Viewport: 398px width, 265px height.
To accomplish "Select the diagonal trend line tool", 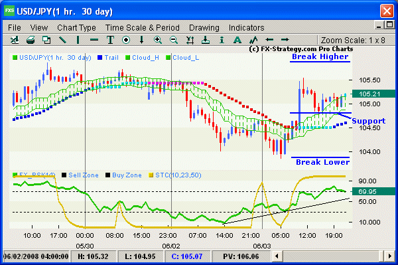I will coord(62,40).
